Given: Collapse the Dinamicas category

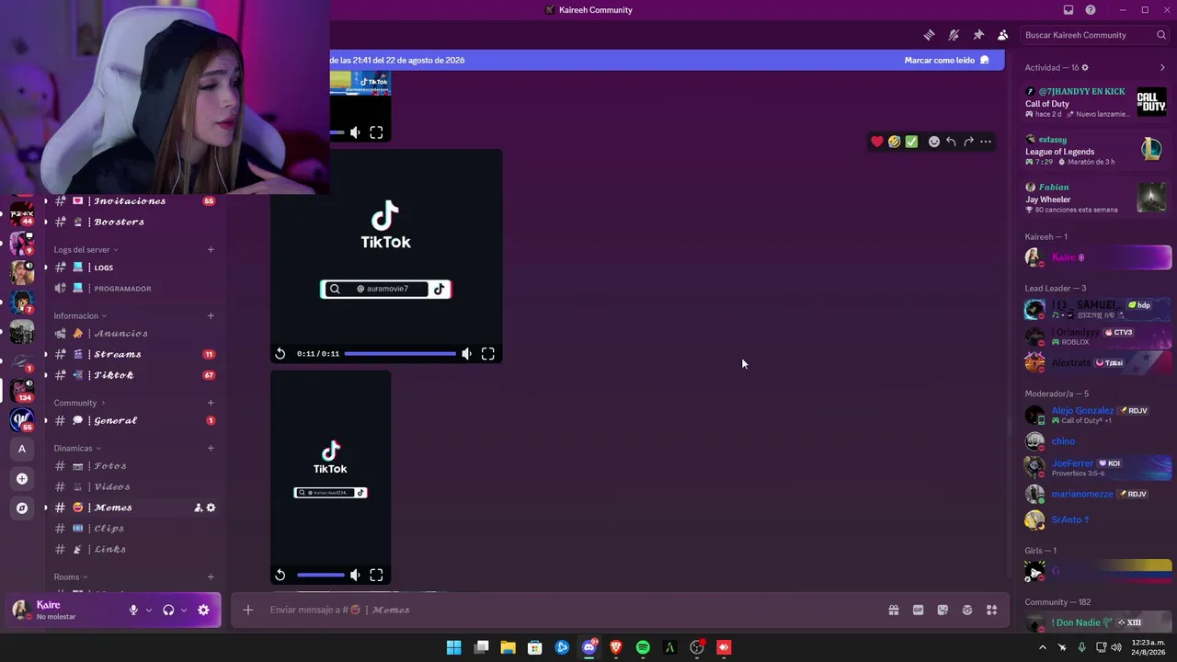Looking at the screenshot, I should [77, 449].
